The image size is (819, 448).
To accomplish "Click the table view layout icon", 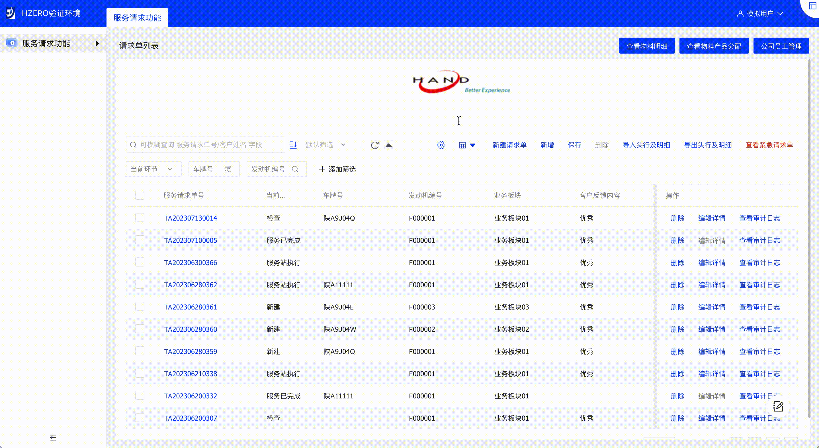I will coord(462,145).
